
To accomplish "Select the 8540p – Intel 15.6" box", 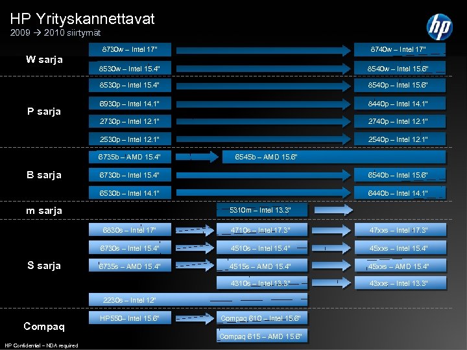I will pyautogui.click(x=400, y=85).
